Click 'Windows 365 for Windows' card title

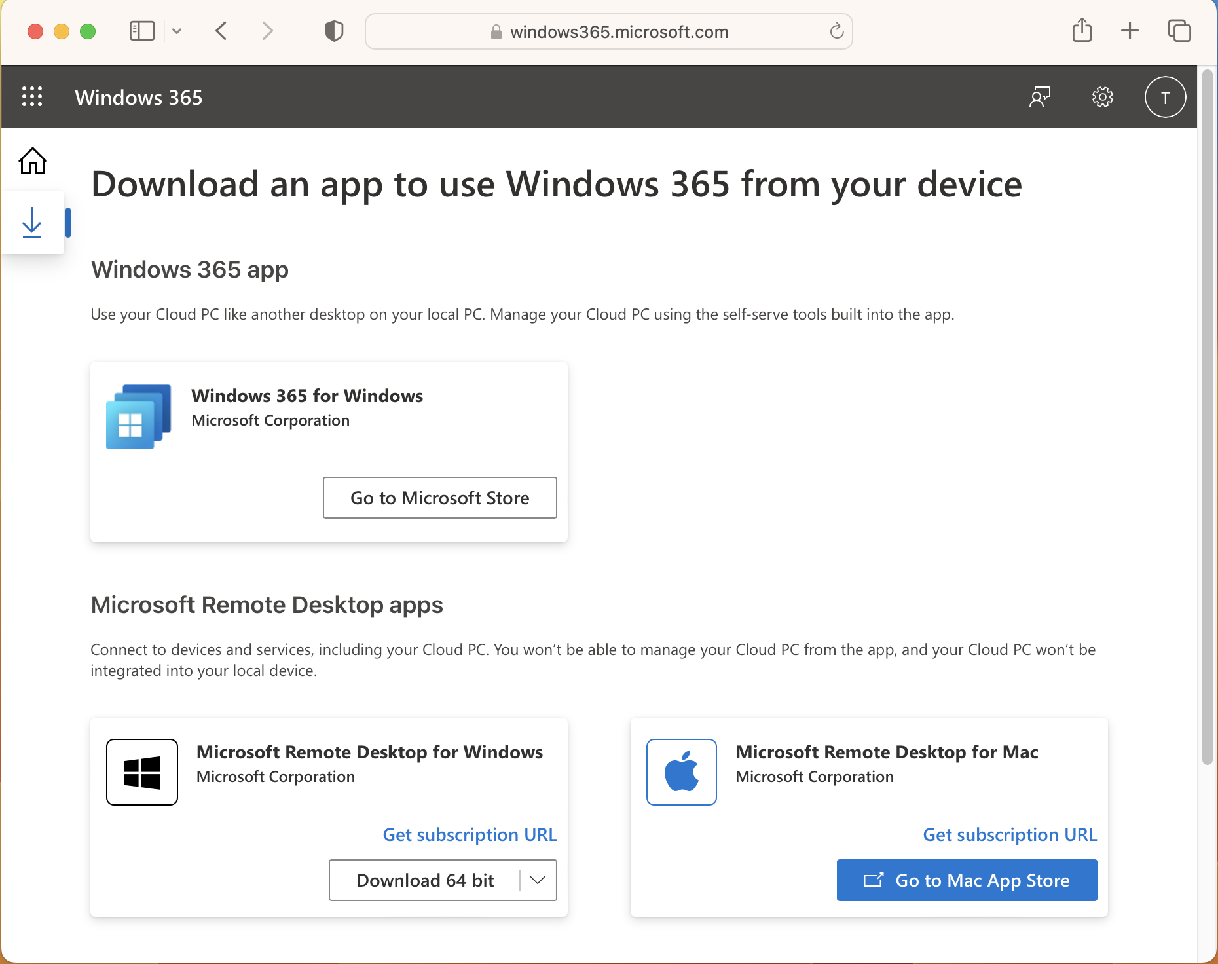(x=307, y=396)
